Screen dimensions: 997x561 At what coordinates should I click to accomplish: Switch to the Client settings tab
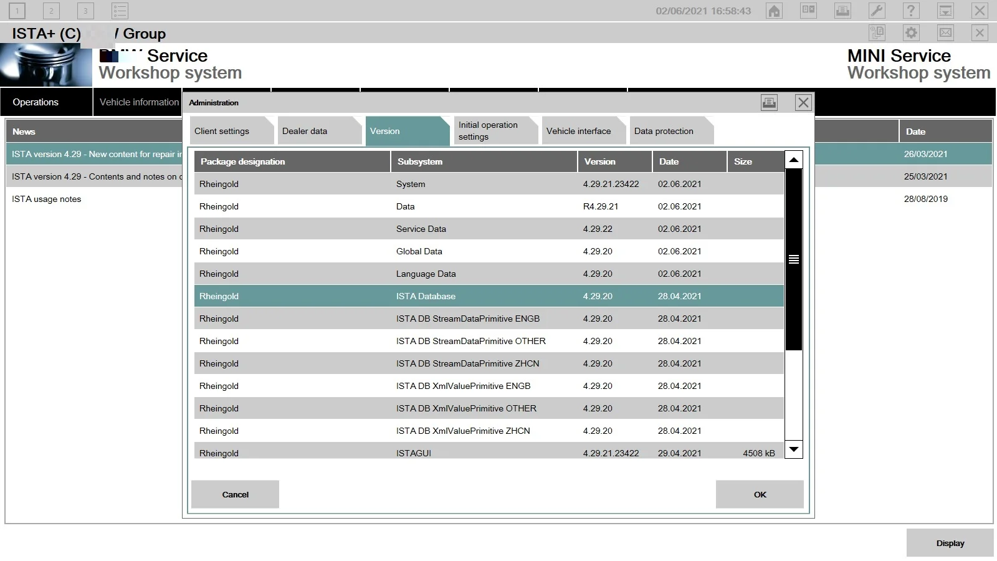coord(231,131)
